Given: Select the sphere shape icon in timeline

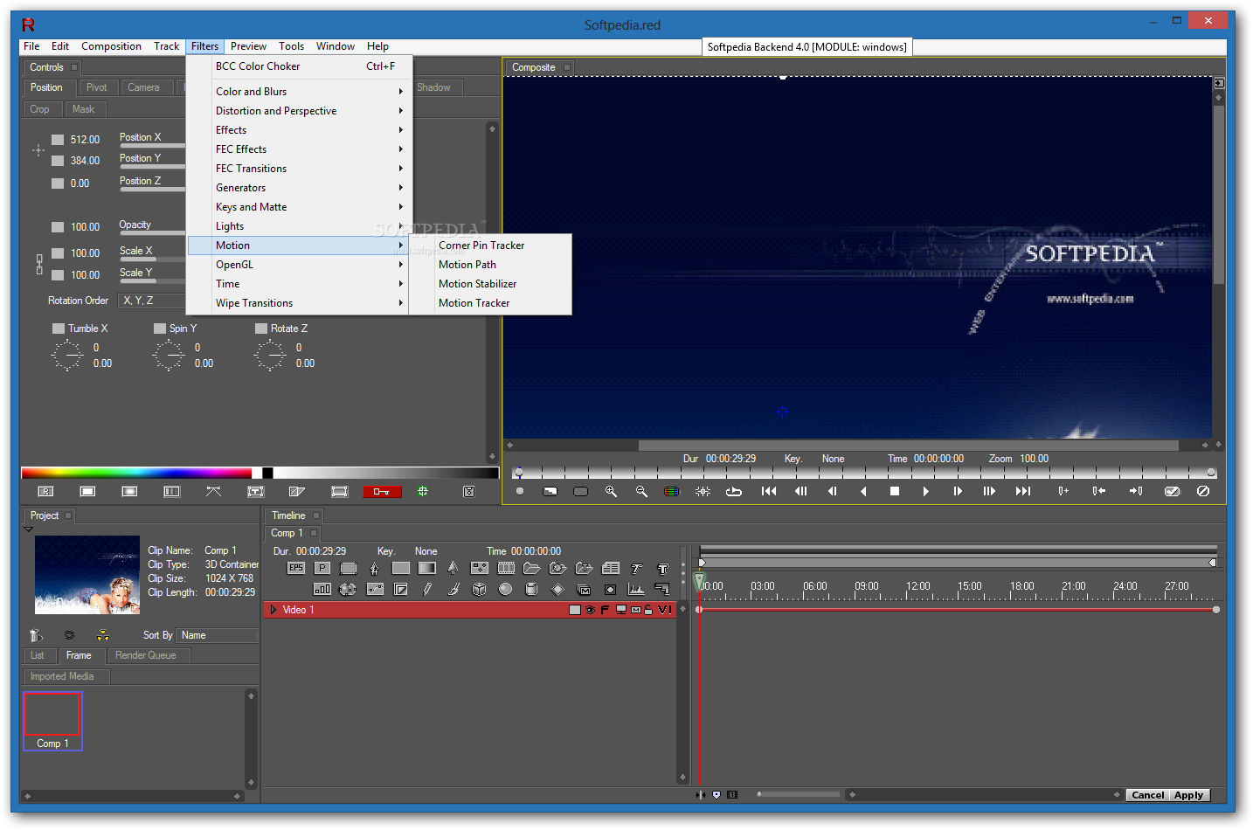Looking at the screenshot, I should pyautogui.click(x=505, y=589).
